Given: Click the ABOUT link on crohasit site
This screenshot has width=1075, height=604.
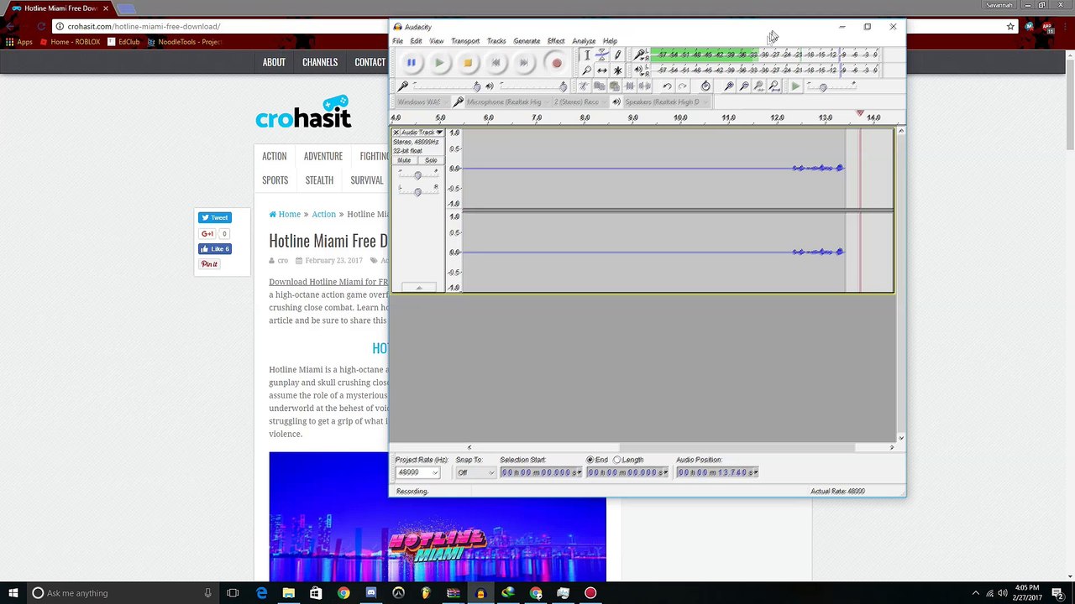Looking at the screenshot, I should tap(274, 62).
